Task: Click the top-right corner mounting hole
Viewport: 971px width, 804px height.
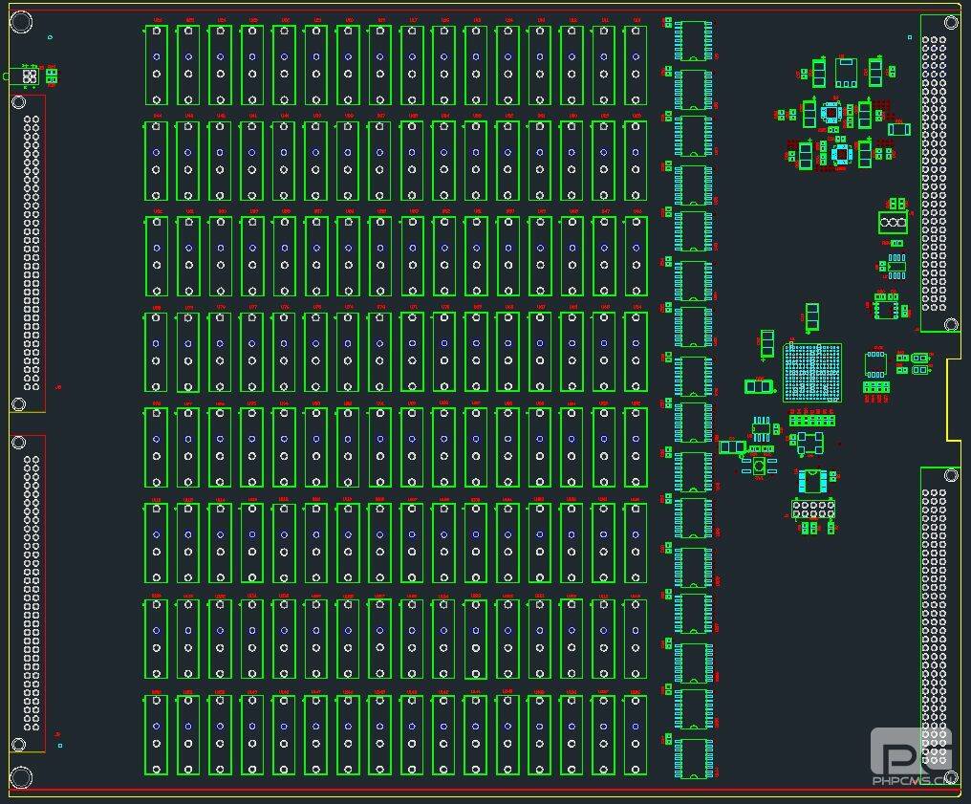Action: point(951,22)
